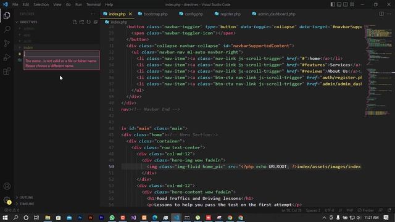Change indentation via Spaces: 2

[x=313, y=210]
